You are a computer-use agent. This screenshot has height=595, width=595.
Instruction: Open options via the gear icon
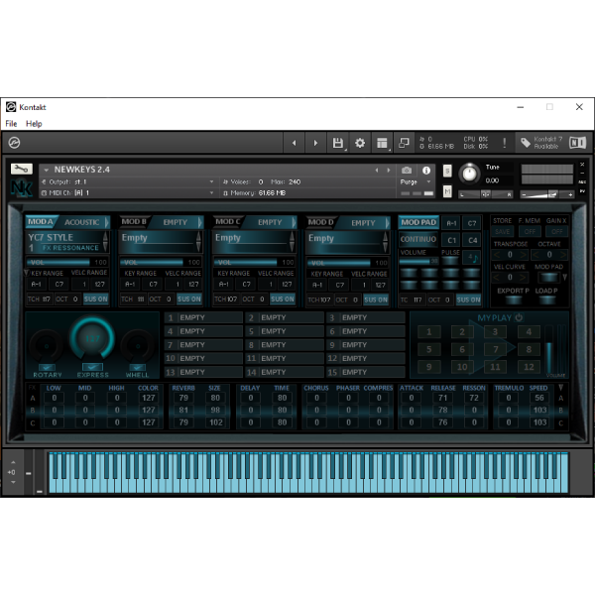tap(360, 143)
